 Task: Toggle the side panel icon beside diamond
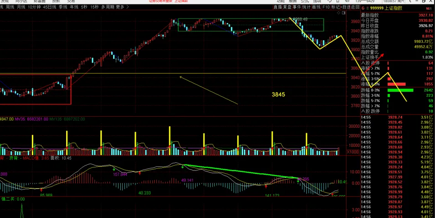tap(343, 13)
